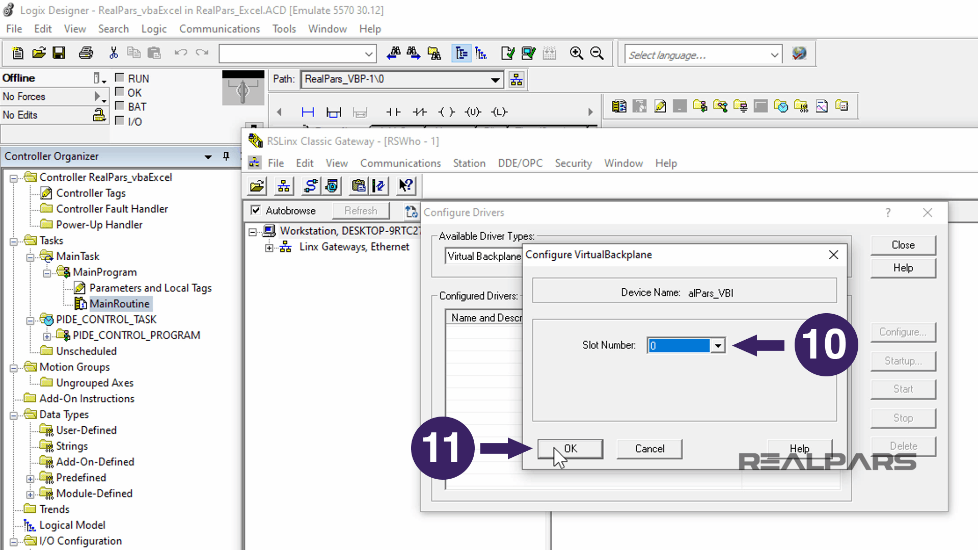
Task: Toggle the Autobrowse checkbox
Action: 256,210
